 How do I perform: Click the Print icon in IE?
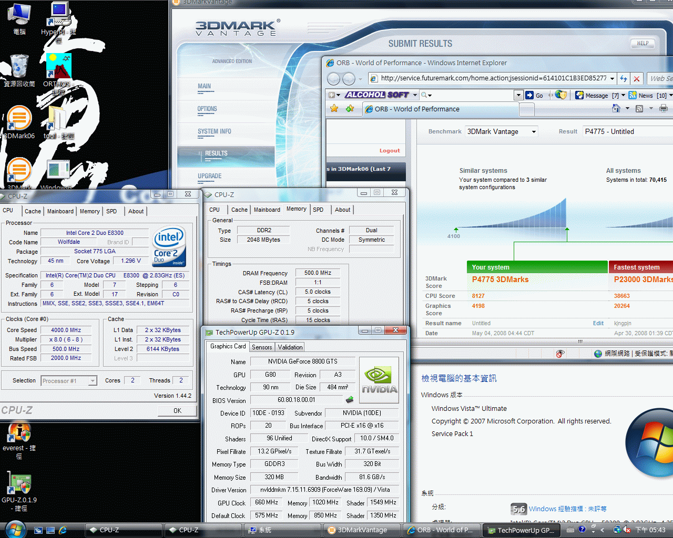pos(664,109)
